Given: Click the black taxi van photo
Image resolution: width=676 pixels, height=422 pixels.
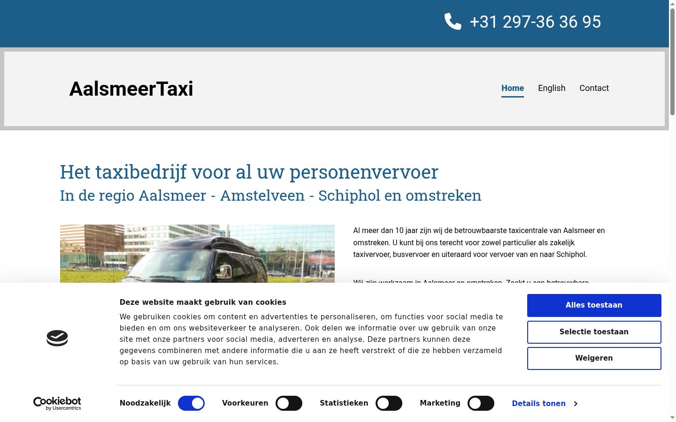Looking at the screenshot, I should [x=197, y=254].
